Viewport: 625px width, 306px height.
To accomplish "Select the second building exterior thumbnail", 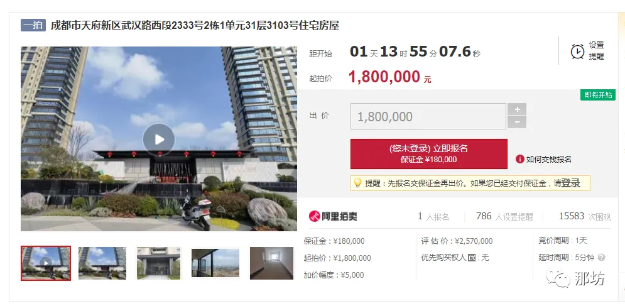I will coord(102,263).
